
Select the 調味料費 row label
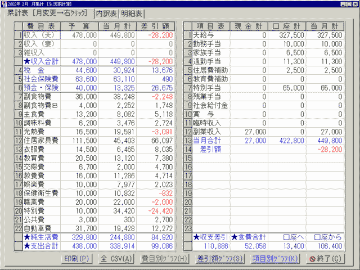tap(42, 123)
